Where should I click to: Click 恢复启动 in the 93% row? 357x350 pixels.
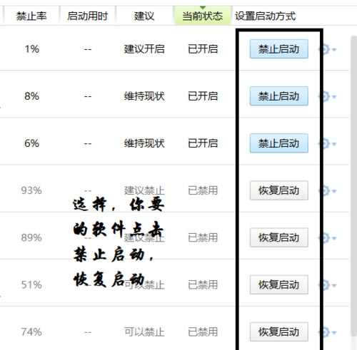[279, 190]
